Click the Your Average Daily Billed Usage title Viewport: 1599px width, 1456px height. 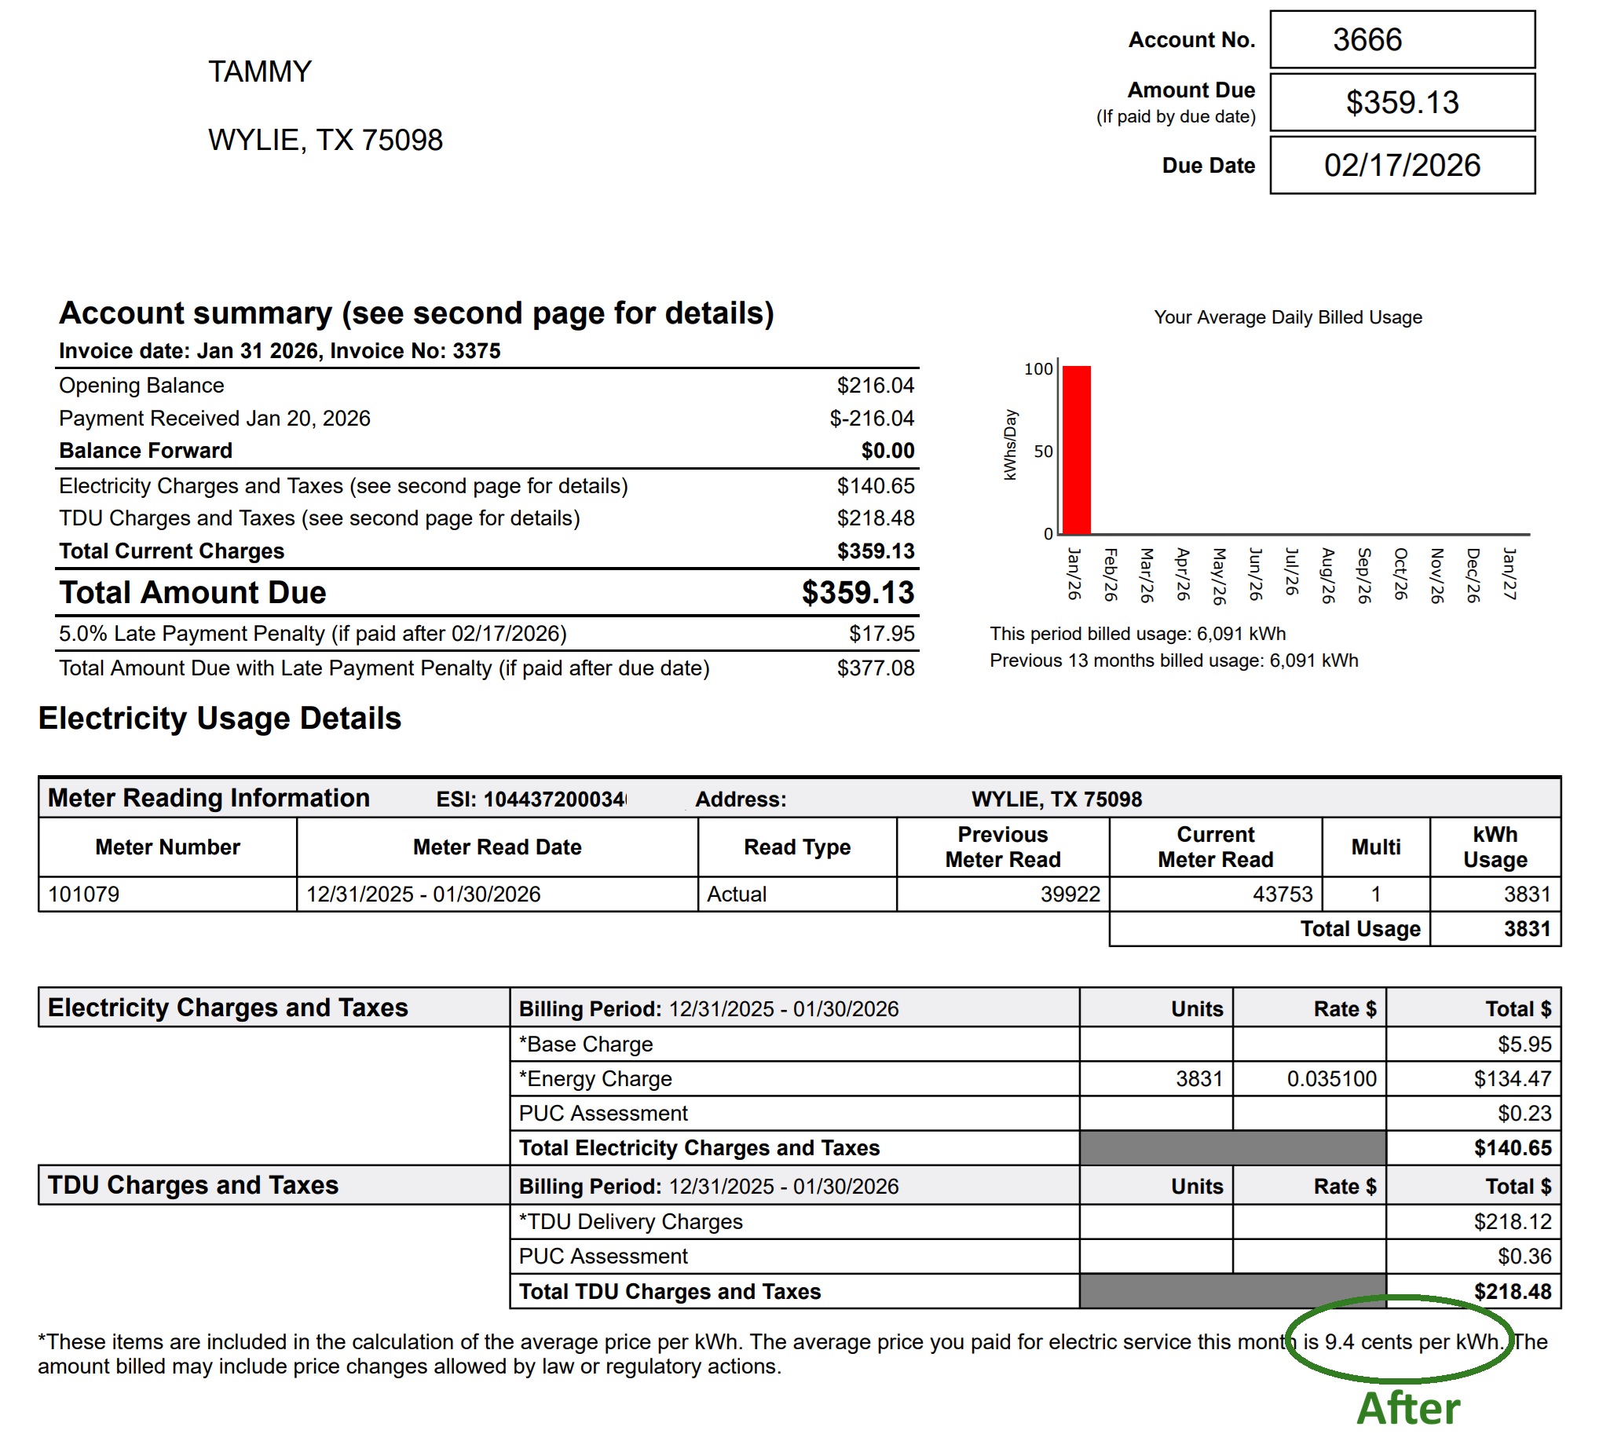coord(1287,317)
